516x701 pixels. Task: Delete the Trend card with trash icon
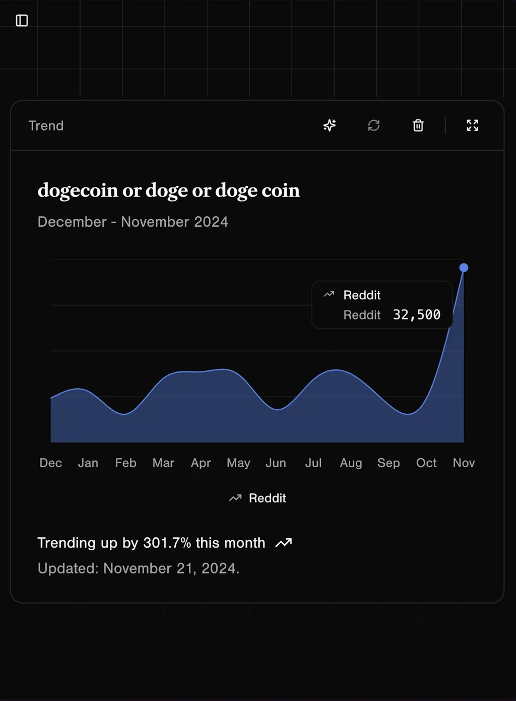(418, 125)
